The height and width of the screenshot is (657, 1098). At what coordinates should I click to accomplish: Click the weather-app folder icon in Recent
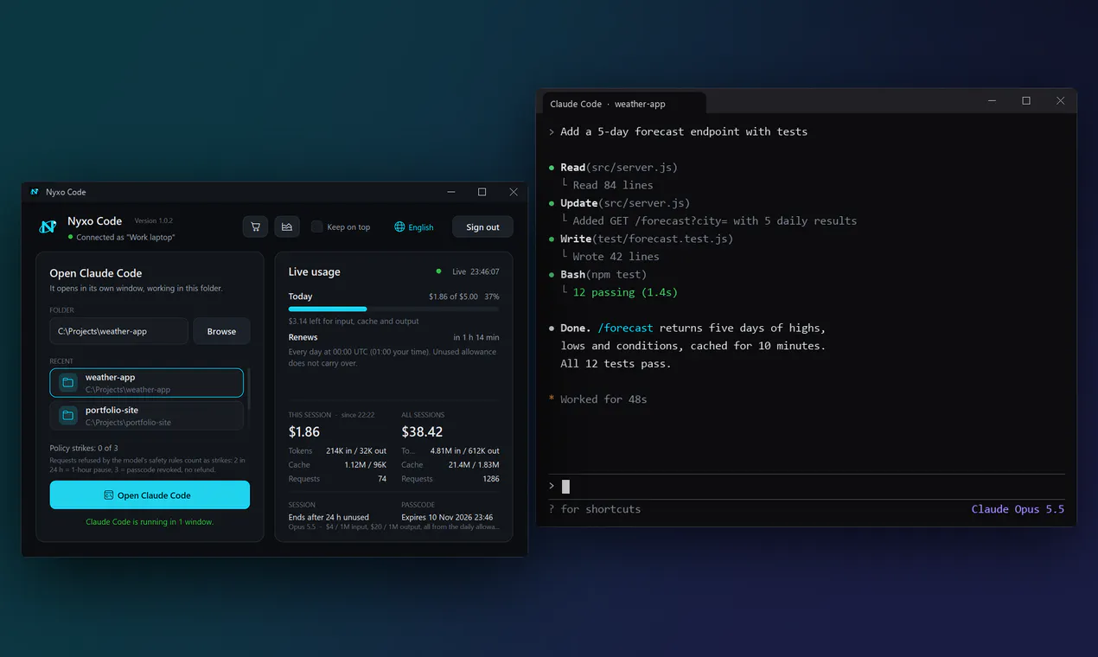pos(67,383)
